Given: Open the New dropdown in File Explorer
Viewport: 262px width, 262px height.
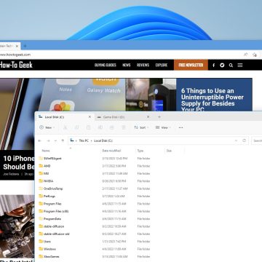Looking at the screenshot, I should click(x=47, y=127).
